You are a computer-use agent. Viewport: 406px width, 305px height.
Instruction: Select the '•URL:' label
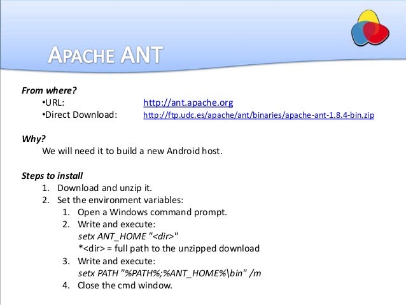(x=53, y=103)
